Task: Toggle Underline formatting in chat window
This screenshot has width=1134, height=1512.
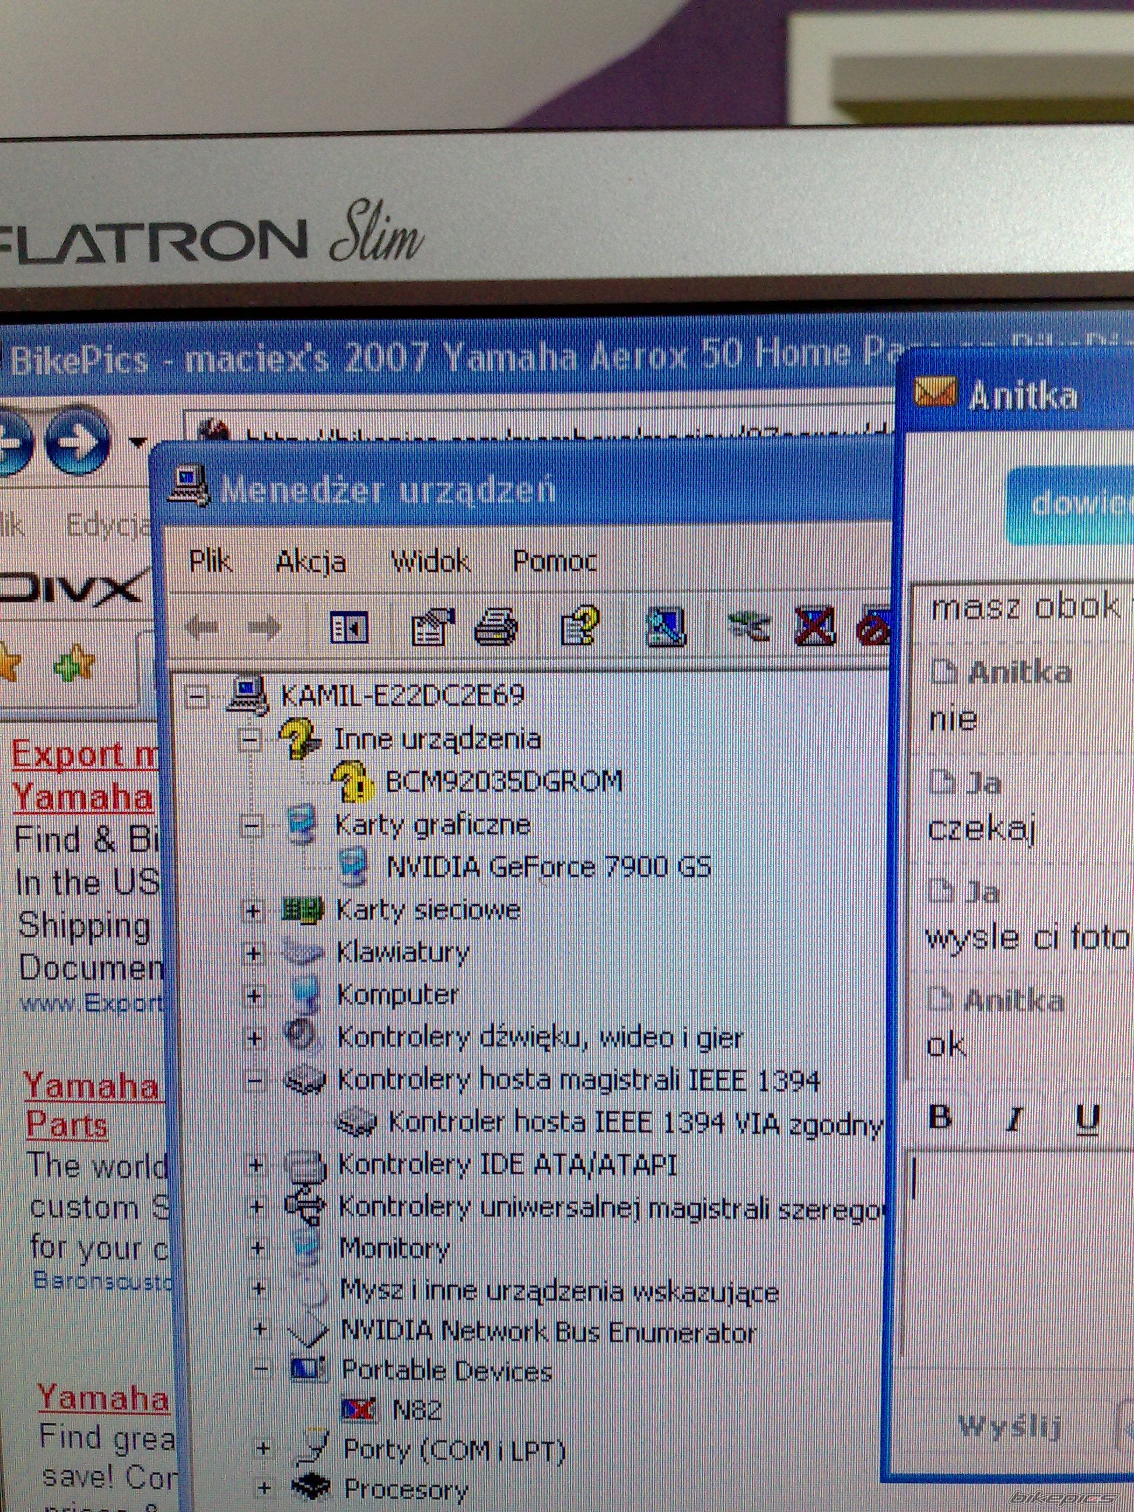Action: [x=1087, y=1119]
